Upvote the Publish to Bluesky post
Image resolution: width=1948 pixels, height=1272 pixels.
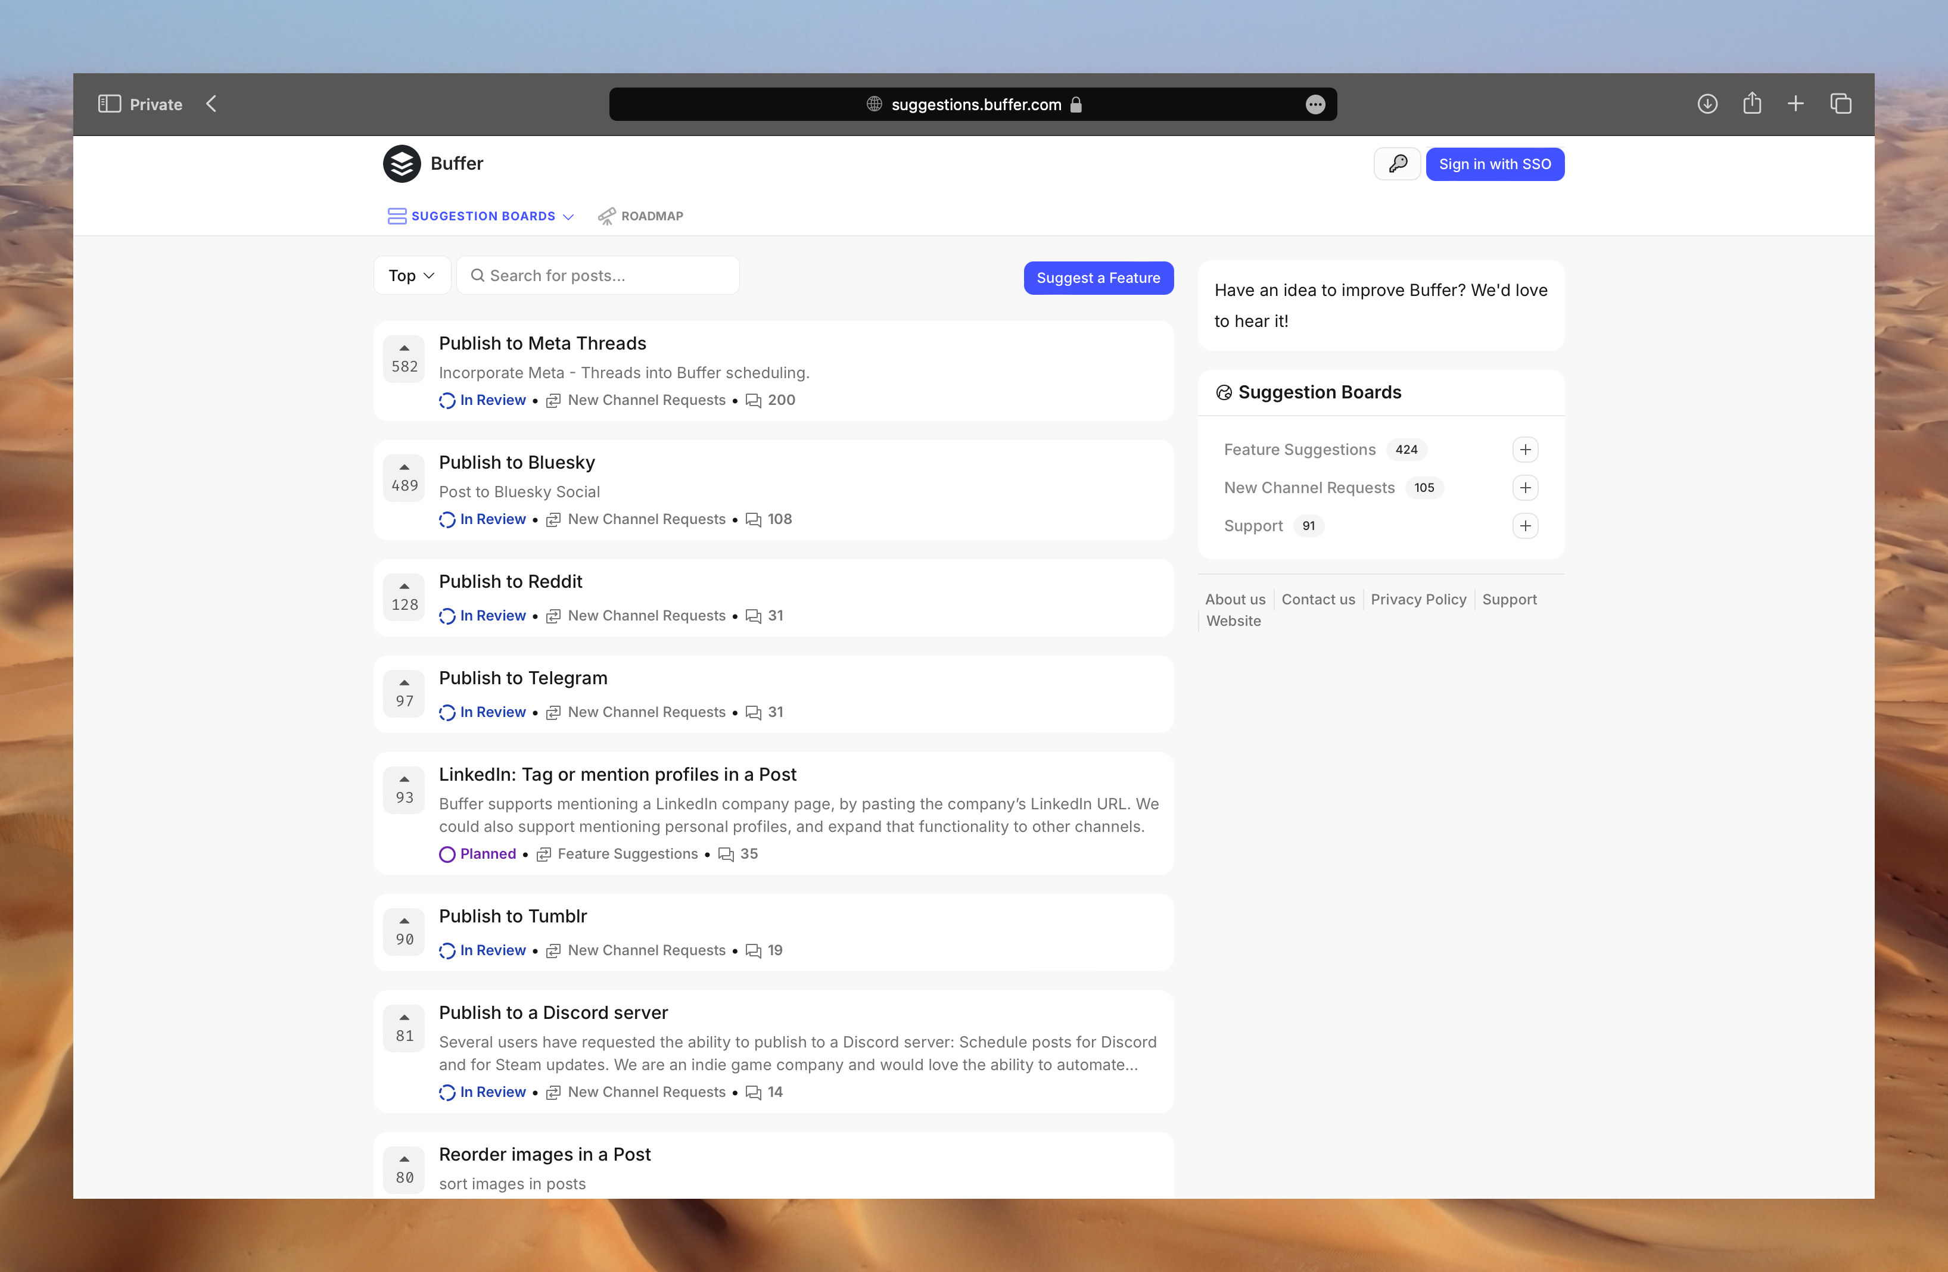403,466
